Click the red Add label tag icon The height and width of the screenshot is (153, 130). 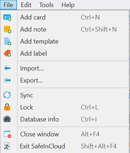7,53
